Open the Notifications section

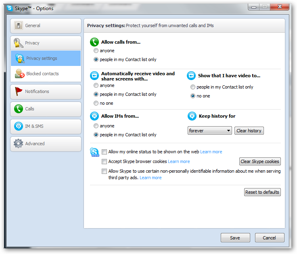click(x=46, y=91)
